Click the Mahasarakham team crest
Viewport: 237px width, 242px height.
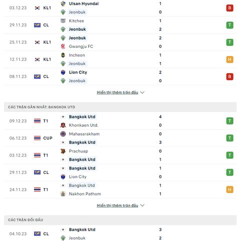[63, 134]
